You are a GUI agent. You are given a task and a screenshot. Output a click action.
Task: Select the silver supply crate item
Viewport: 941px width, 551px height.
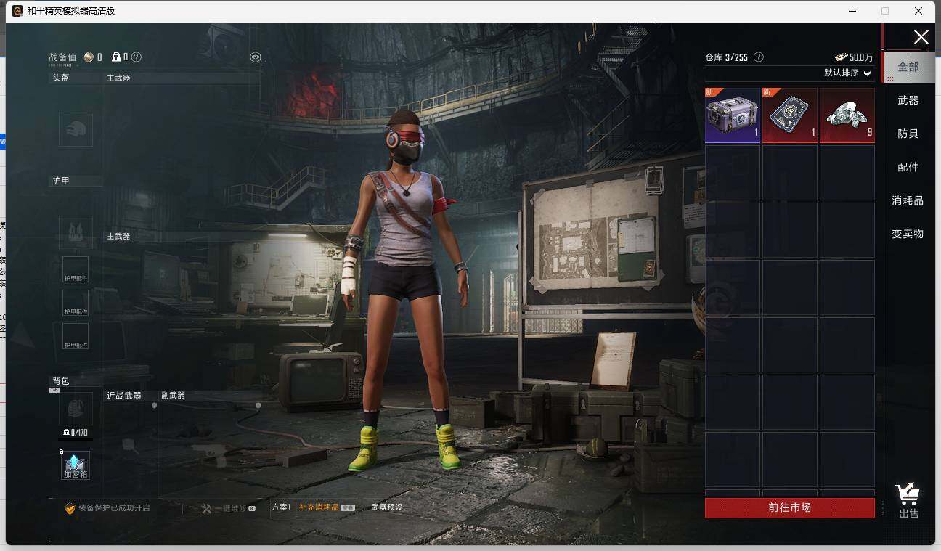pyautogui.click(x=733, y=115)
